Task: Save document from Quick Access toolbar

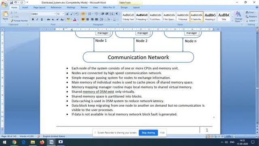Action: click(11, 2)
